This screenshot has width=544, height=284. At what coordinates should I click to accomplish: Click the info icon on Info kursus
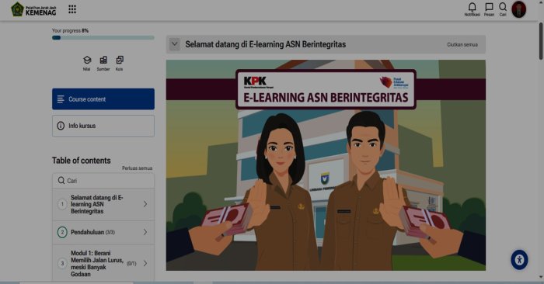[x=61, y=126]
